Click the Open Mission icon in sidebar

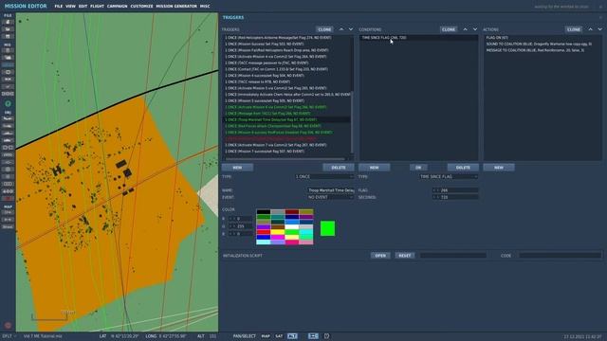tap(8, 29)
